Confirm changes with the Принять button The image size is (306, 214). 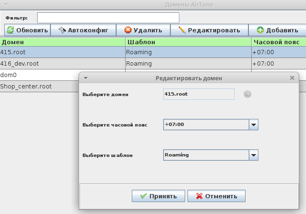click(158, 196)
